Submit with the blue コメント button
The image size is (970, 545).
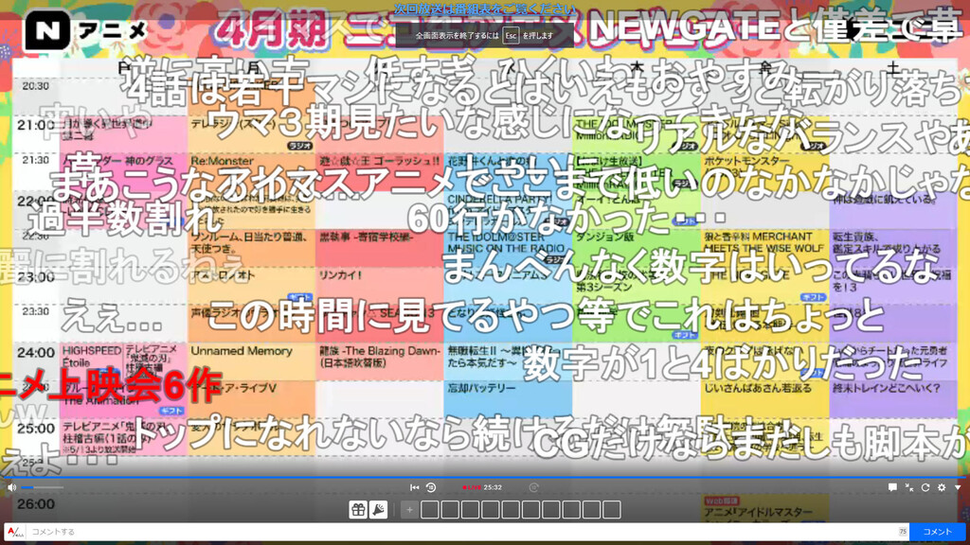click(x=937, y=532)
